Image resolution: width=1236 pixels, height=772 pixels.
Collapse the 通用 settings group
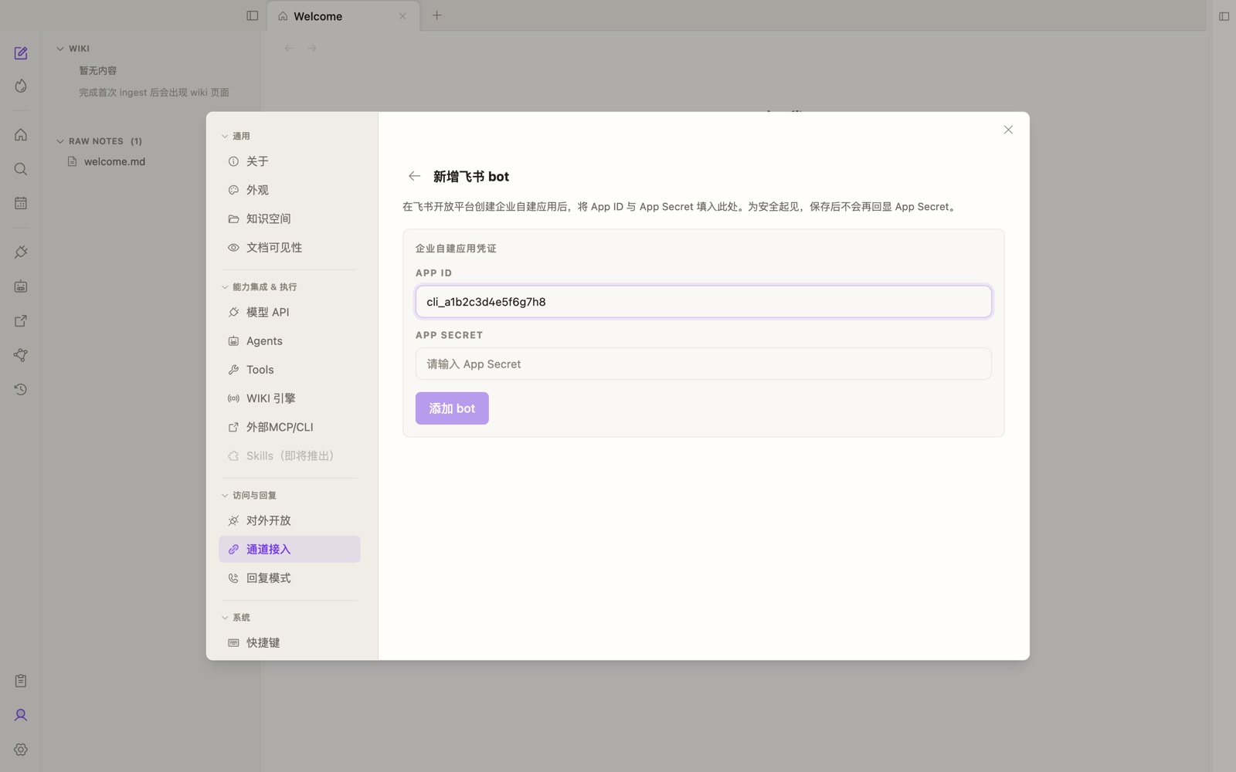225,136
